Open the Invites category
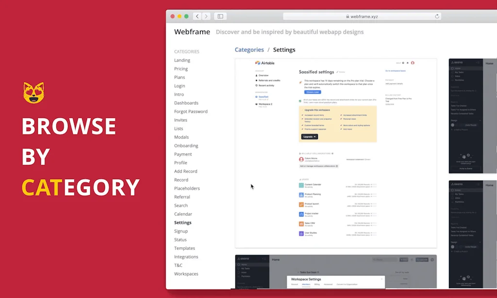The height and width of the screenshot is (298, 497). point(181,120)
